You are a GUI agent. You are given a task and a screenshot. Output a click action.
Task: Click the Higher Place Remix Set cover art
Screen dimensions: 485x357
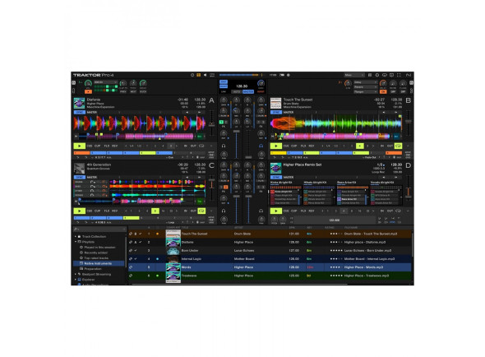[276, 168]
